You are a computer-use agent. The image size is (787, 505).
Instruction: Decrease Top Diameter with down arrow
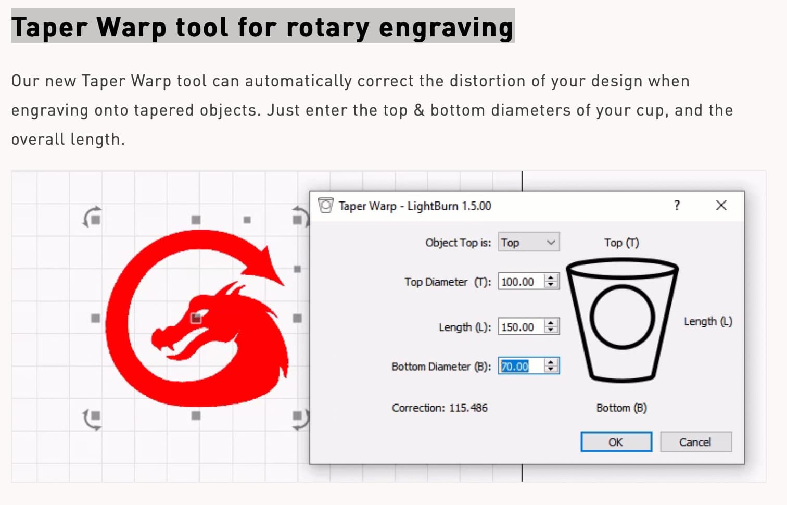[x=551, y=285]
